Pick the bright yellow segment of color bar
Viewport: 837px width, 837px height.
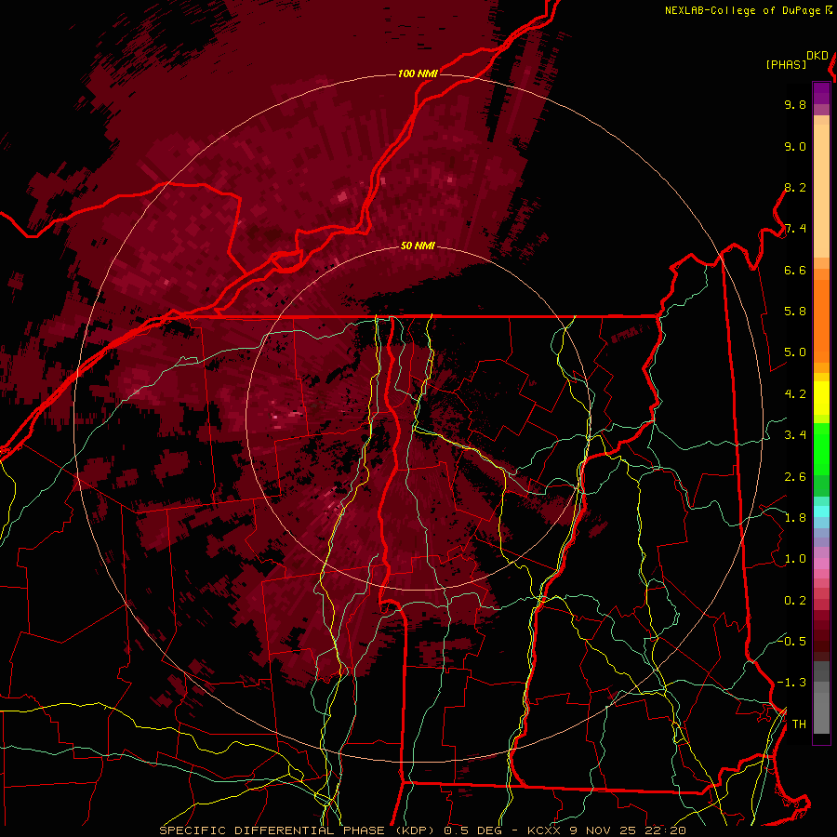coord(821,398)
